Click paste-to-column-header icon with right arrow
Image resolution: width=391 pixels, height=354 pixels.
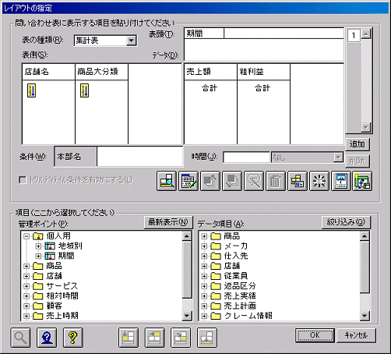click(x=155, y=338)
